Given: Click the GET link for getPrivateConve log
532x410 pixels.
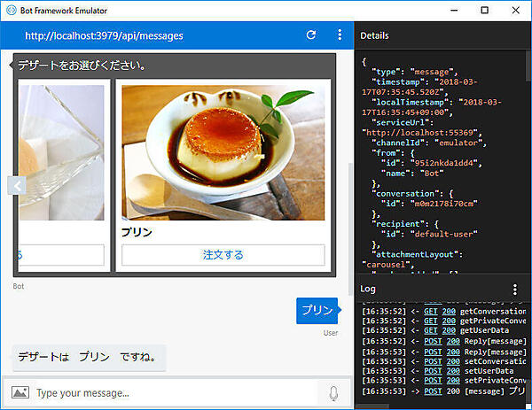Looking at the screenshot, I should tap(431, 321).
